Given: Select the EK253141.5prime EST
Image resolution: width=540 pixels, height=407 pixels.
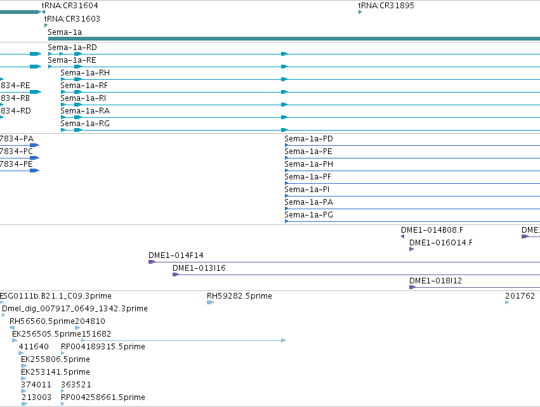Looking at the screenshot, I should click(x=55, y=372).
